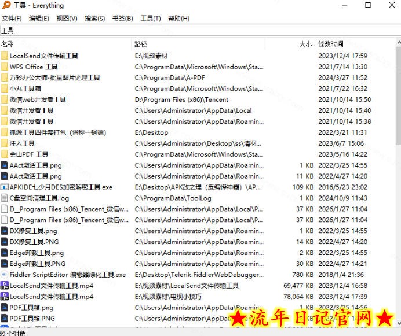
Task: Click the log file icon of C盘空间清理工具.log
Action: (x=5, y=198)
